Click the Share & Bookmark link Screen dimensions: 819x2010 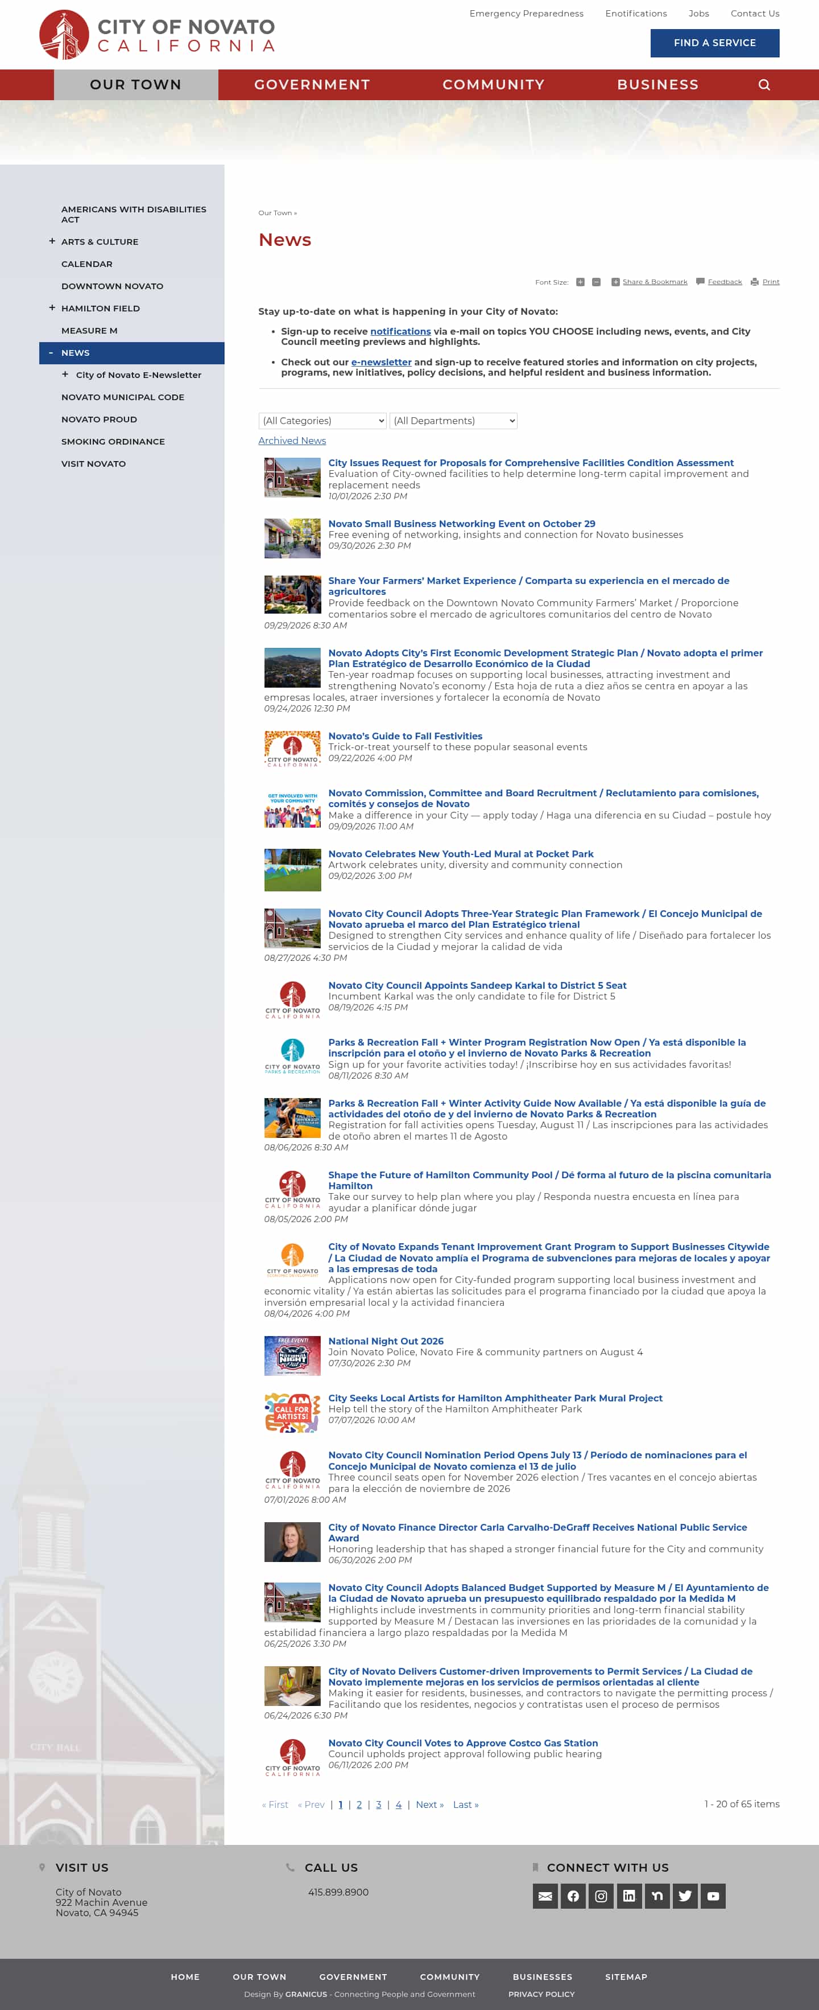(655, 282)
